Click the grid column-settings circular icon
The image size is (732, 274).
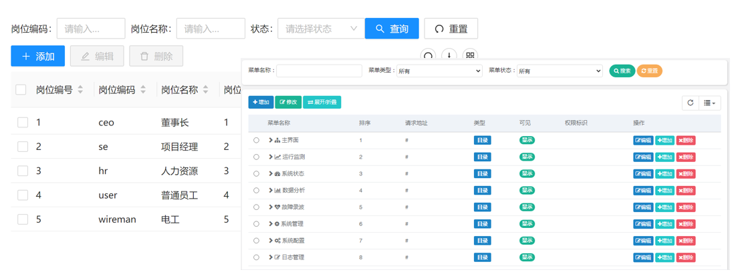(x=470, y=55)
